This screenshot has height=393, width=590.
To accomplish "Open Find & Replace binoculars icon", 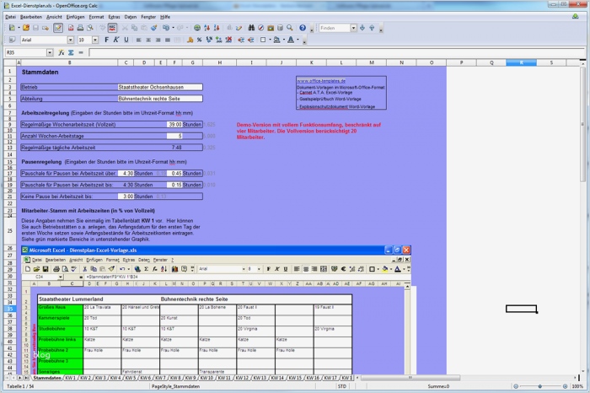I will coord(252,28).
